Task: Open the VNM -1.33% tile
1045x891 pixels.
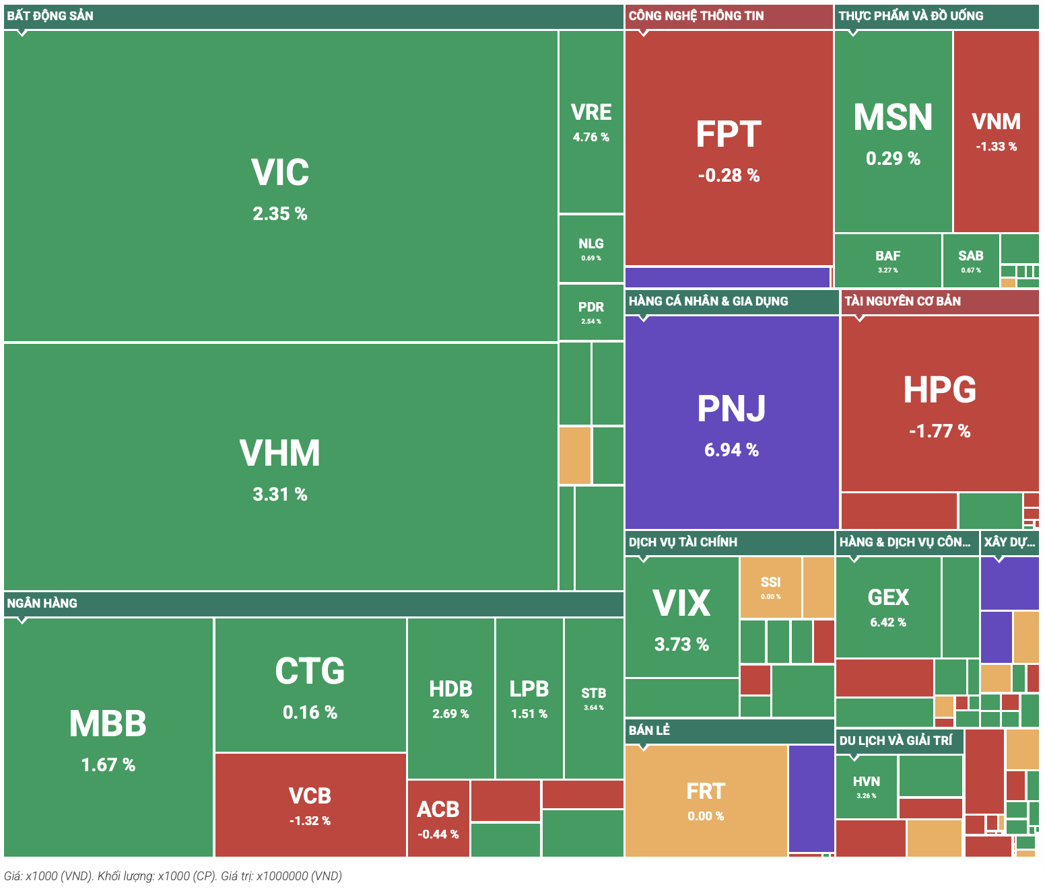Action: [997, 131]
